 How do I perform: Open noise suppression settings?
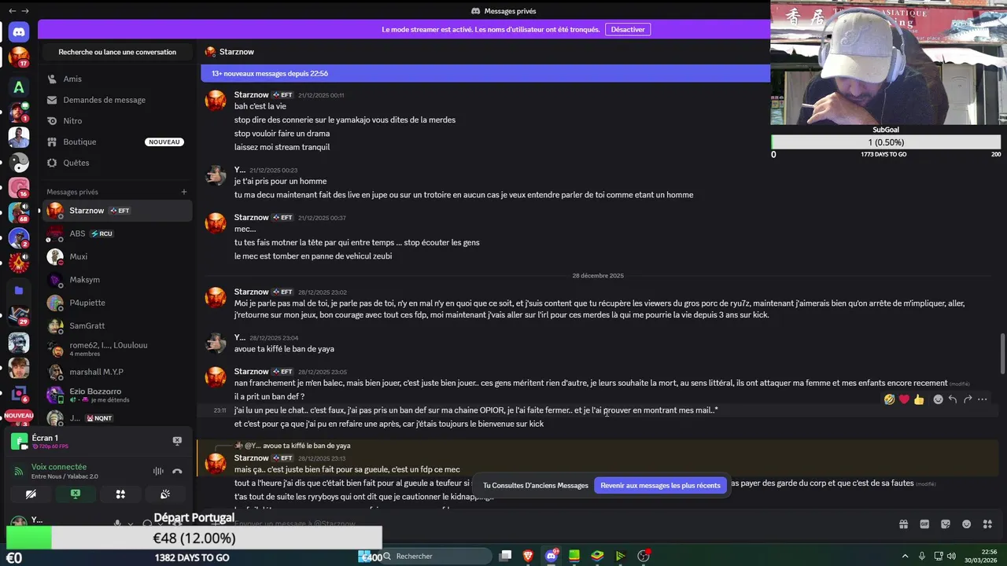click(158, 472)
